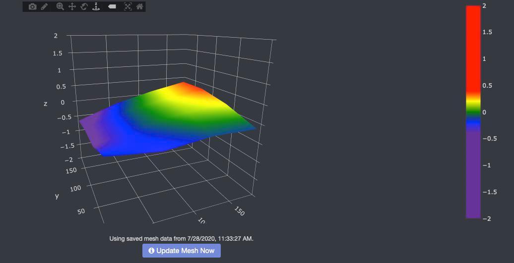Select the Pan four-arrow tool
Viewport: 514px width, 263px height.
(x=72, y=6)
